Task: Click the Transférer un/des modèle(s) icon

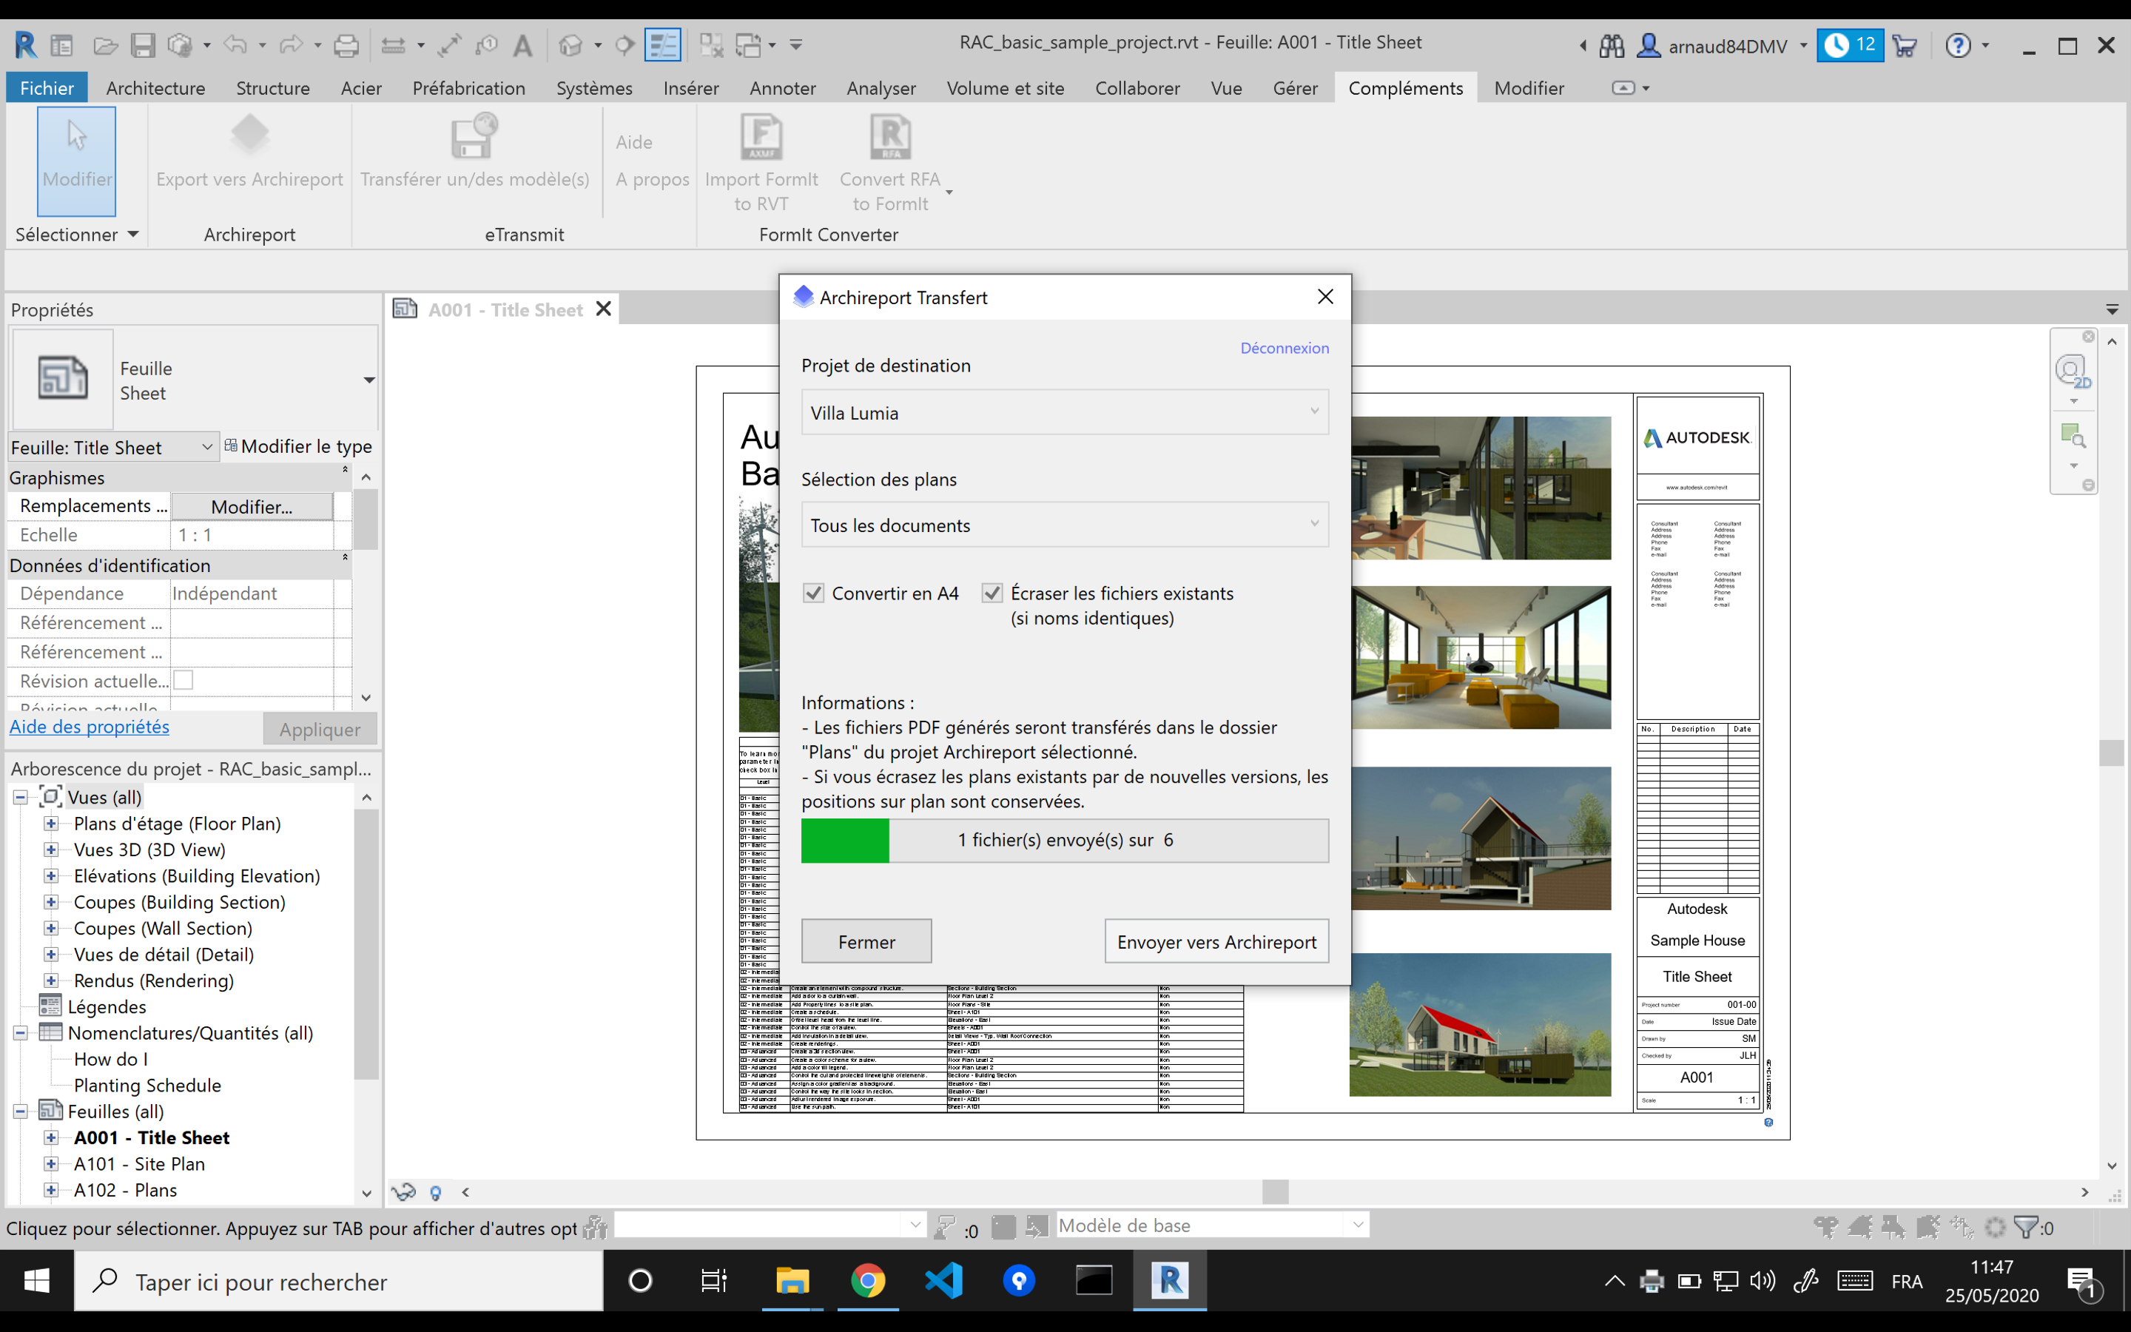Action: [x=474, y=137]
